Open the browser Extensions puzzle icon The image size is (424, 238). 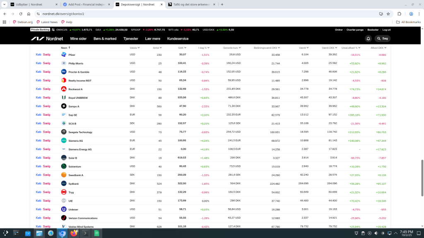click(x=399, y=14)
